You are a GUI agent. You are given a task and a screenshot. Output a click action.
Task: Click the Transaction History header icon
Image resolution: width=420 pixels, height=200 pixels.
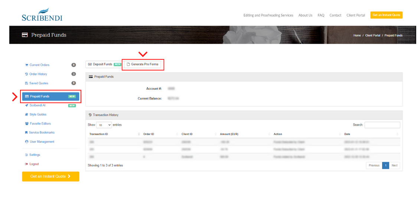pos(90,115)
